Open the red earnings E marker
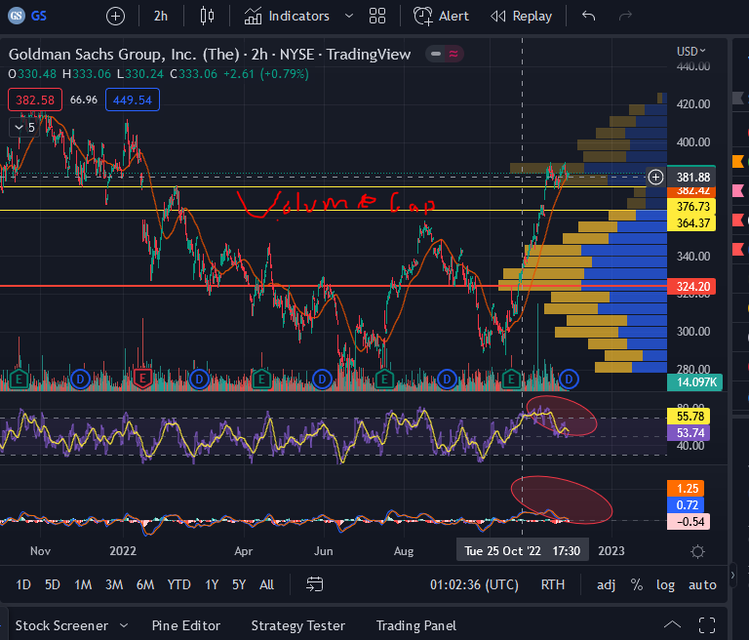 coord(142,380)
